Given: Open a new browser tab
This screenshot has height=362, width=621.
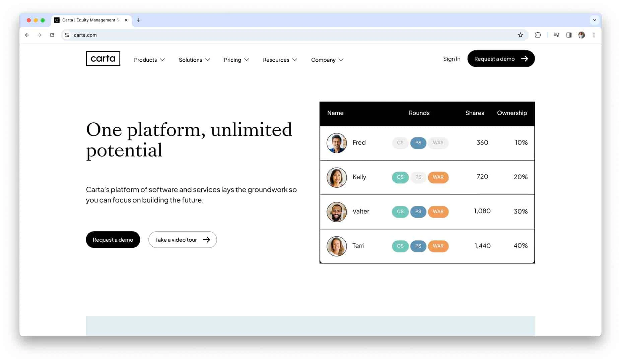Looking at the screenshot, I should click(138, 20).
